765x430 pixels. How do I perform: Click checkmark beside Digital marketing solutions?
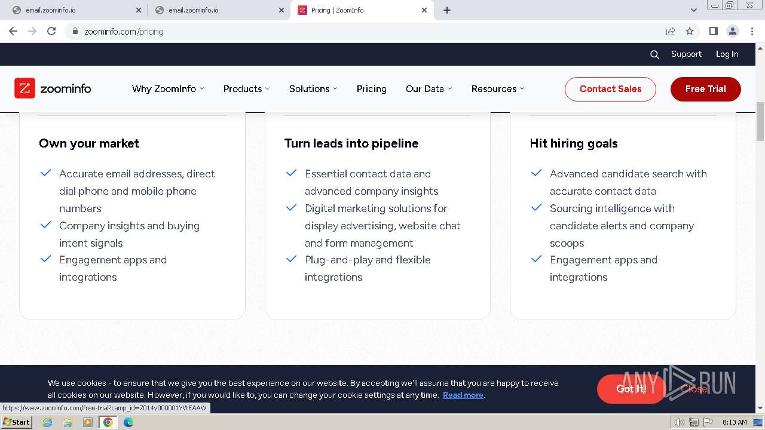pyautogui.click(x=291, y=208)
